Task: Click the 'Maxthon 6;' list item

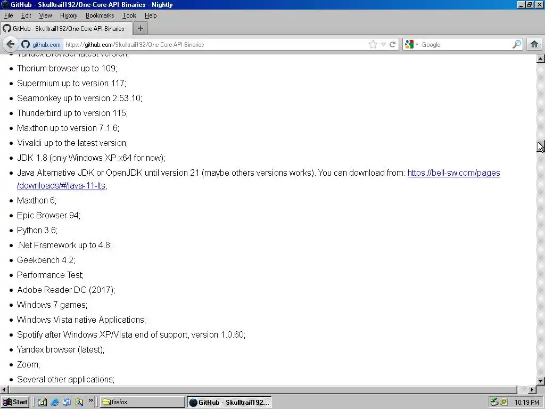Action: coord(37,201)
